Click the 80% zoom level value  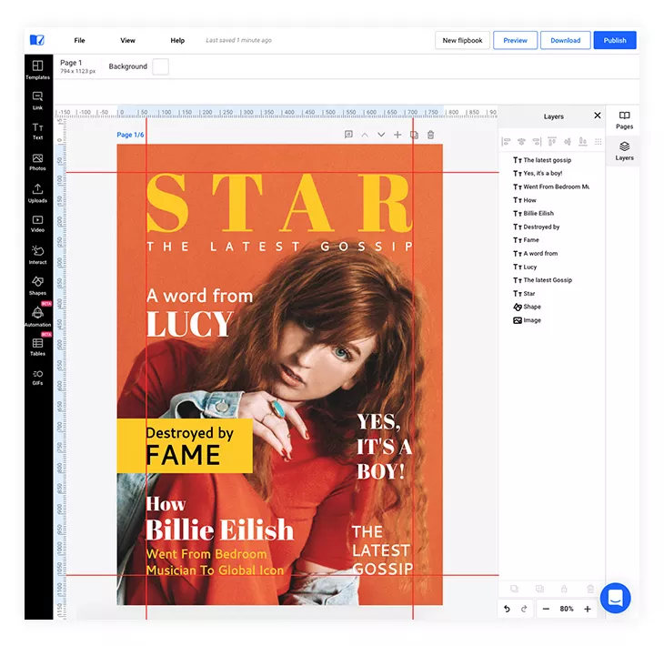567,609
